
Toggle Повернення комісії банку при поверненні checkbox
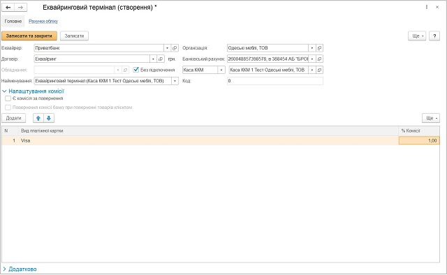click(x=8, y=107)
